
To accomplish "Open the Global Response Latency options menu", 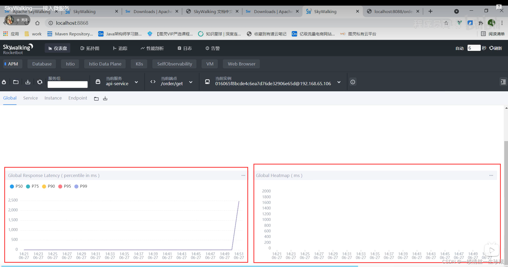I will [x=243, y=175].
